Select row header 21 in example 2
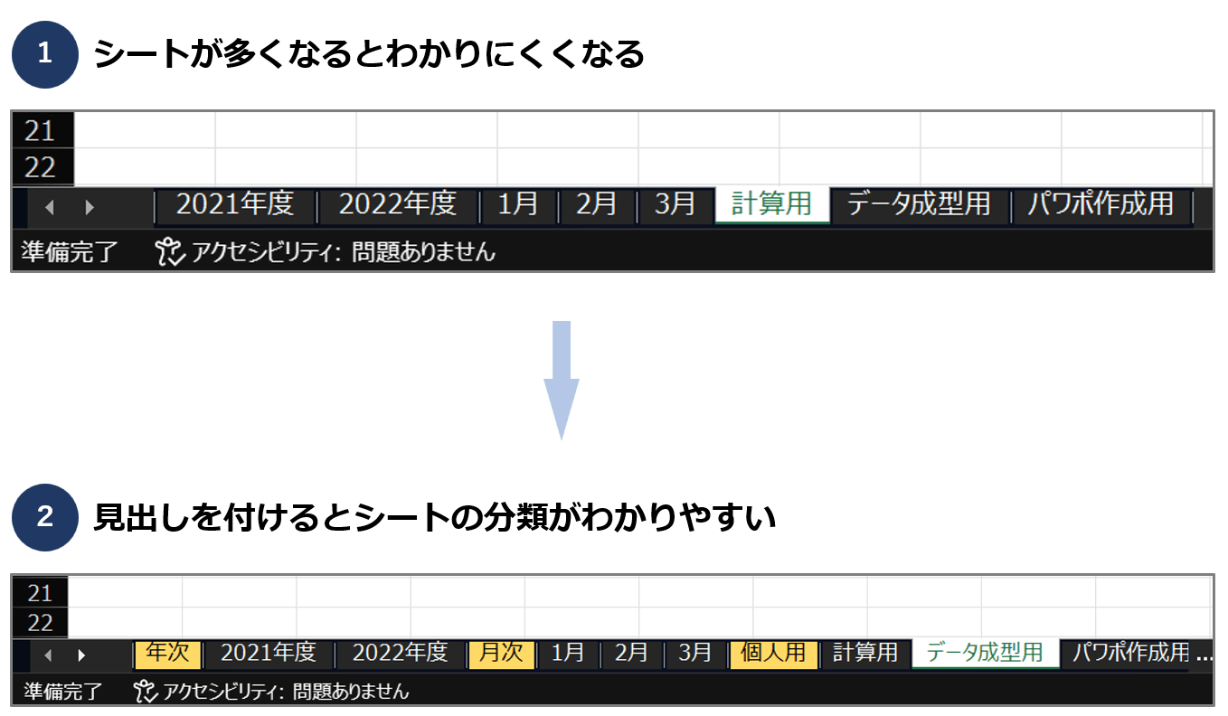 (x=40, y=593)
